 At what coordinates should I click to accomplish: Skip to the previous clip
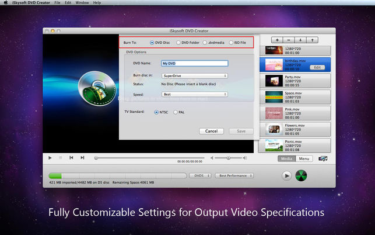71,158
